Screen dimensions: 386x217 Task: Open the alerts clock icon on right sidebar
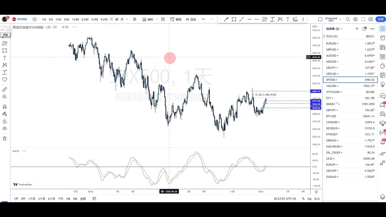tap(382, 38)
